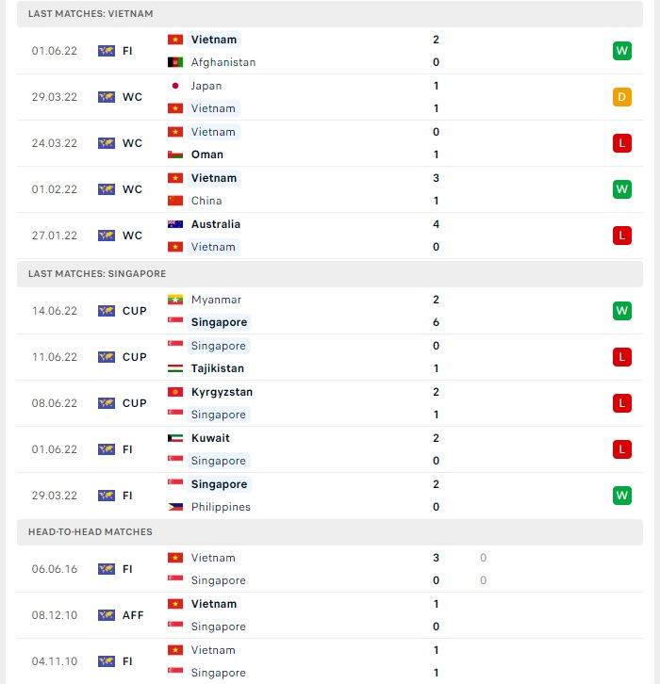Click the Afghanistan flag icon
Viewport: 660px width, 684px height.
pyautogui.click(x=175, y=62)
